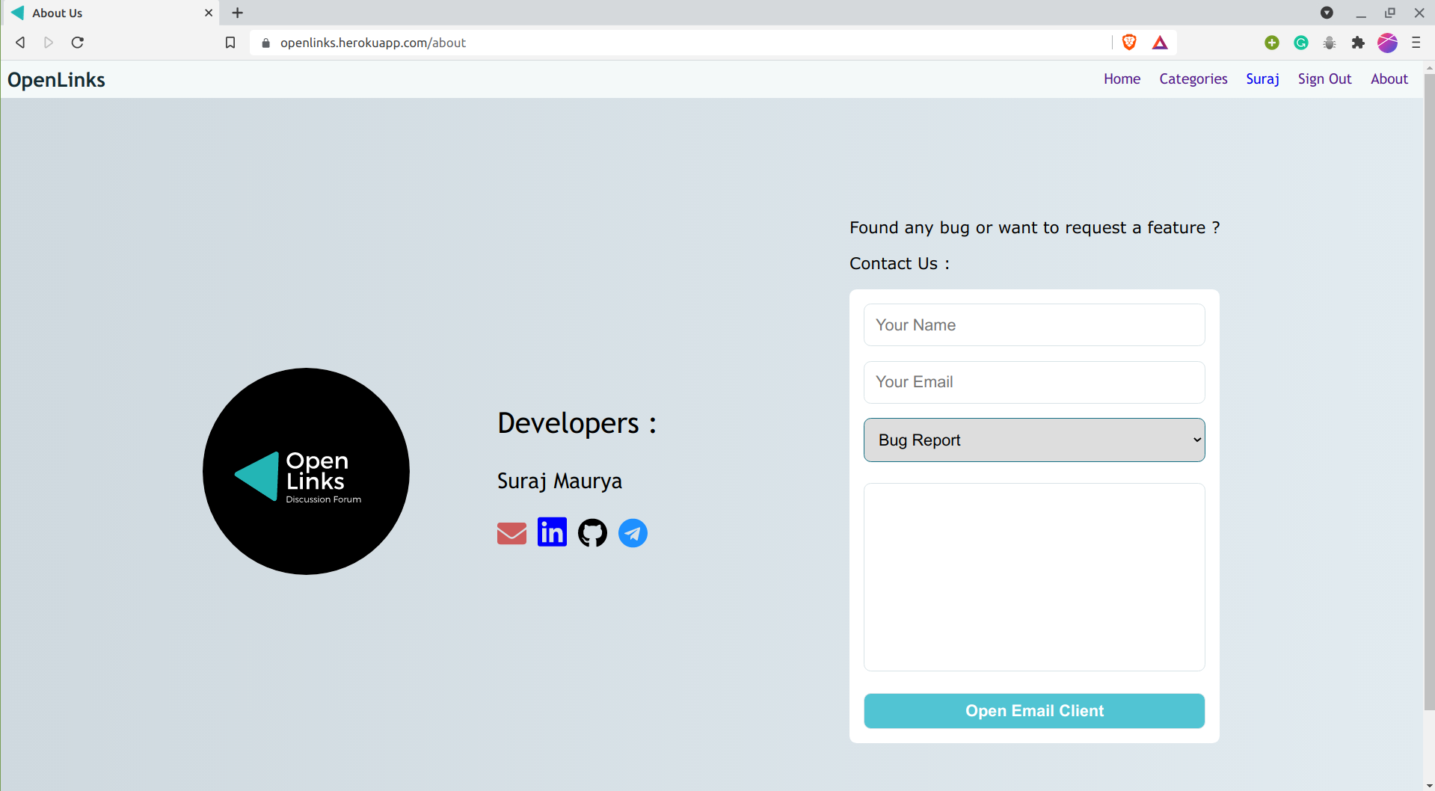
Task: Open the browser hamburger menu
Action: tap(1416, 43)
